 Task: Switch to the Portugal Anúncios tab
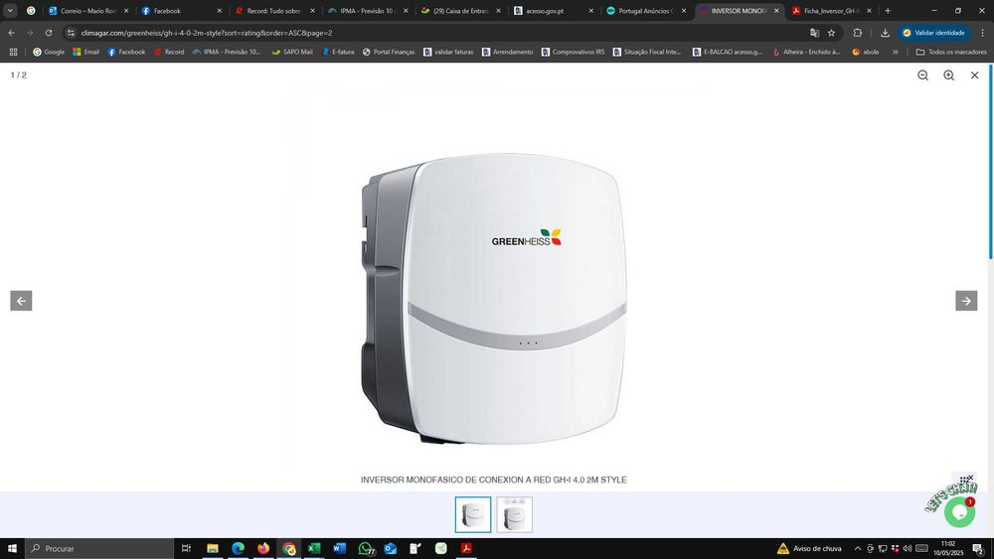[647, 11]
